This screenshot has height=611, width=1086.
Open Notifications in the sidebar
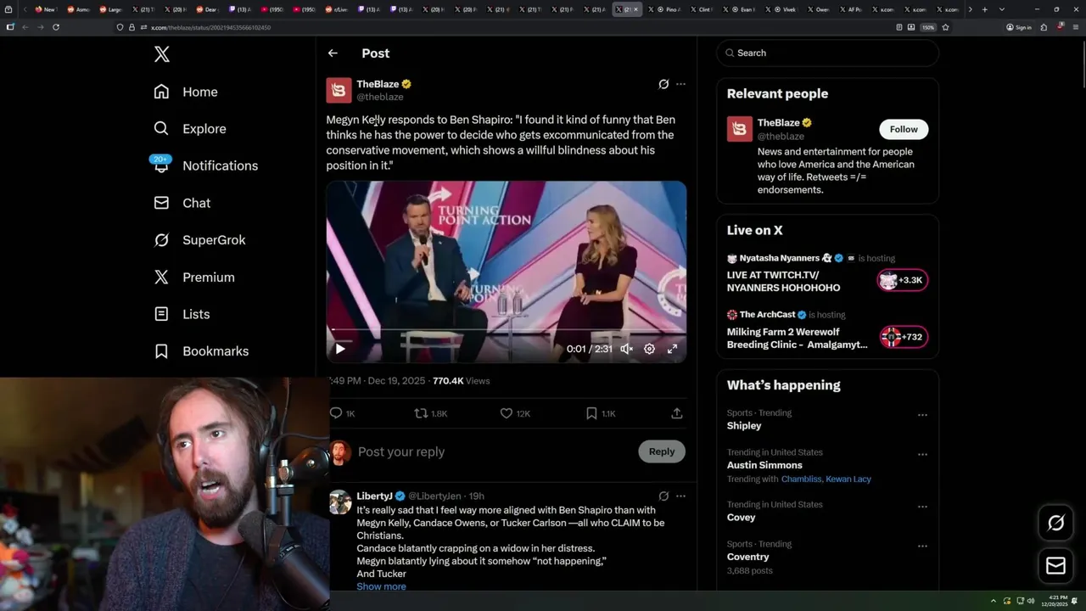coord(205,165)
